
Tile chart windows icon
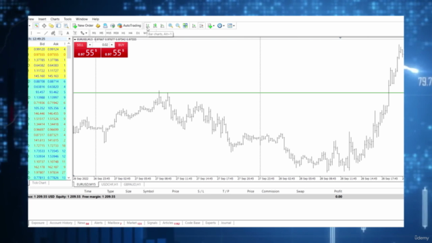coord(186,26)
